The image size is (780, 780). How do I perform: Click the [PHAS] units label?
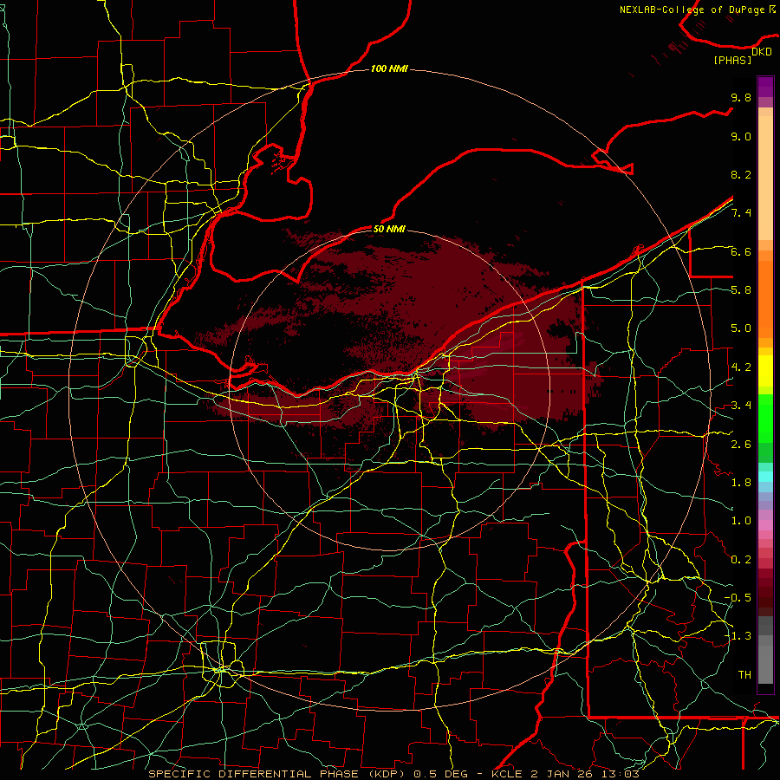[x=732, y=60]
